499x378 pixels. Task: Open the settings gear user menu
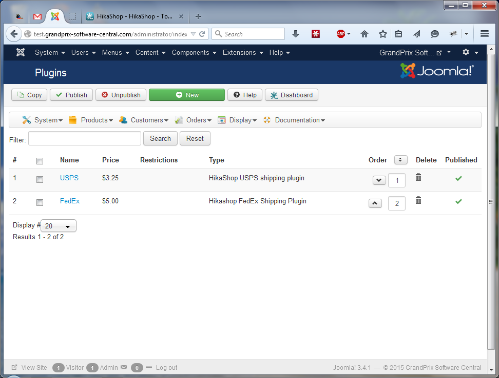470,52
